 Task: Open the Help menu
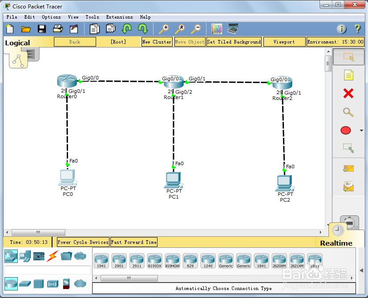point(145,17)
